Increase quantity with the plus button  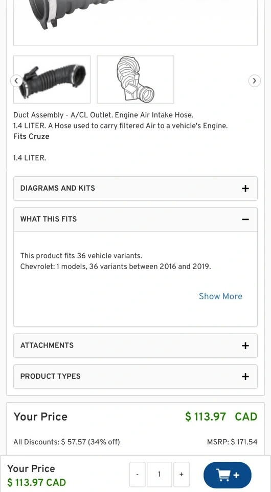pyautogui.click(x=182, y=475)
